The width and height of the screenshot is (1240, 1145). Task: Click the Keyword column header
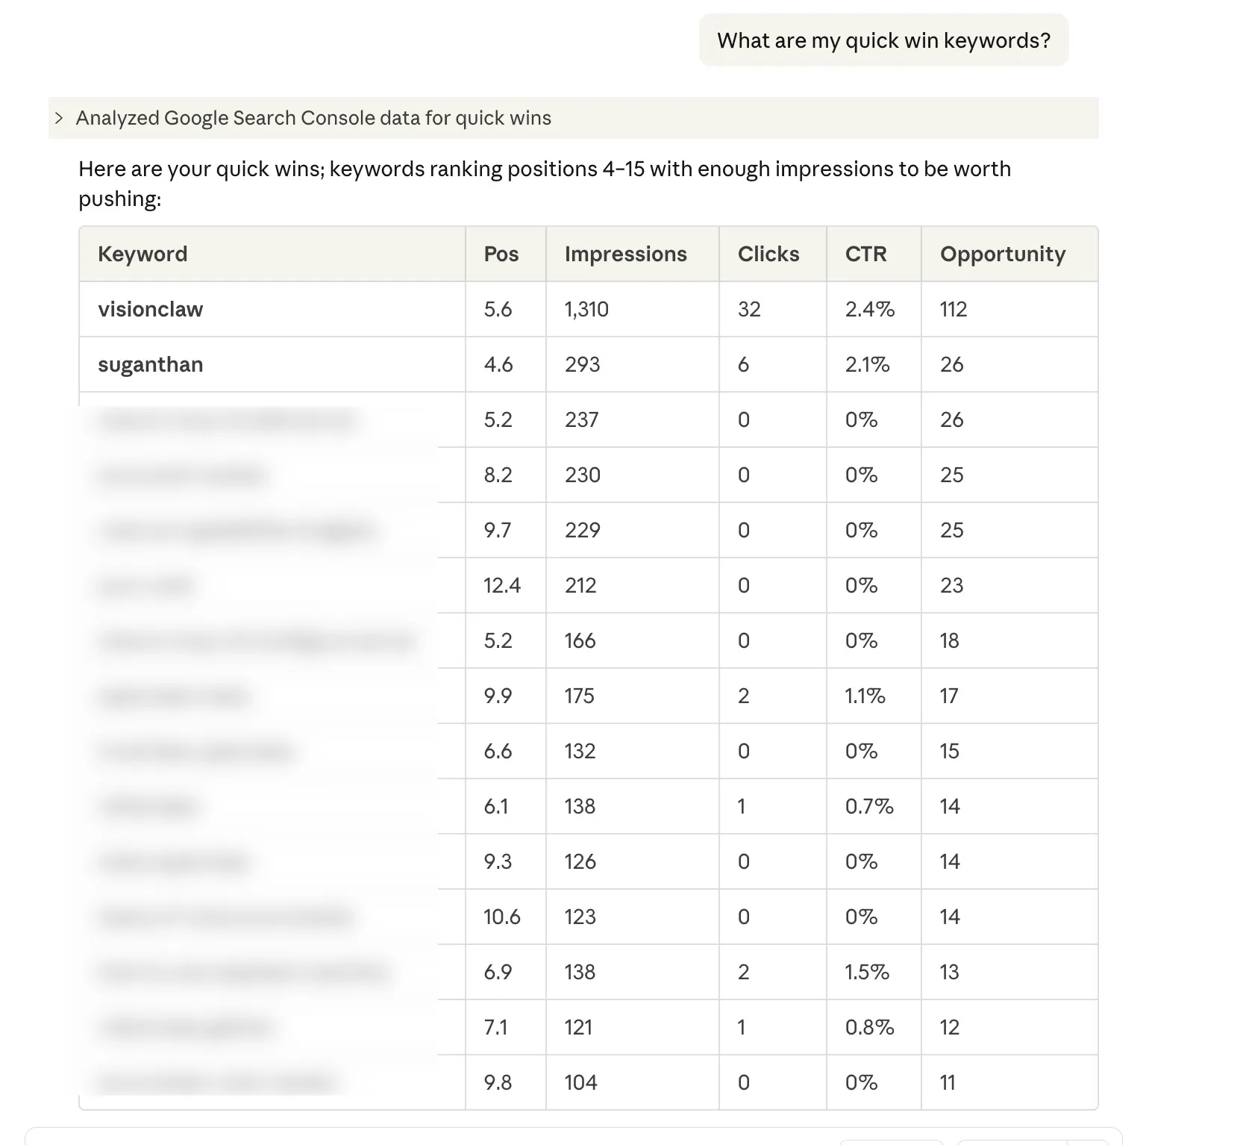click(x=143, y=254)
